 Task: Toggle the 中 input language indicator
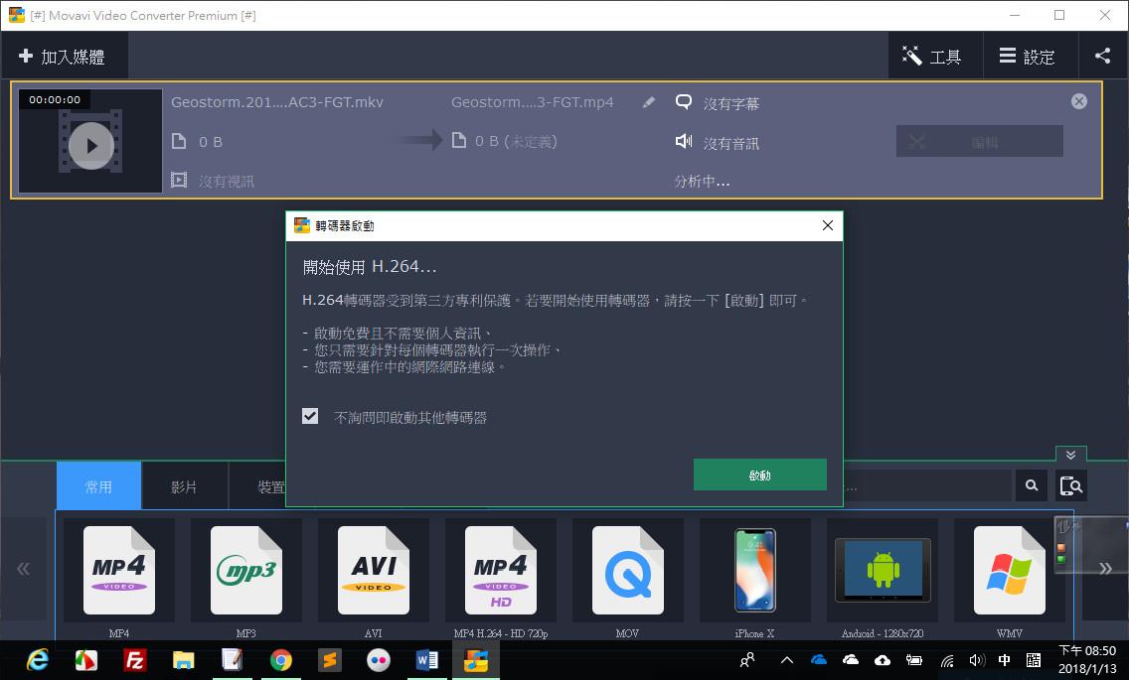pos(1005,660)
